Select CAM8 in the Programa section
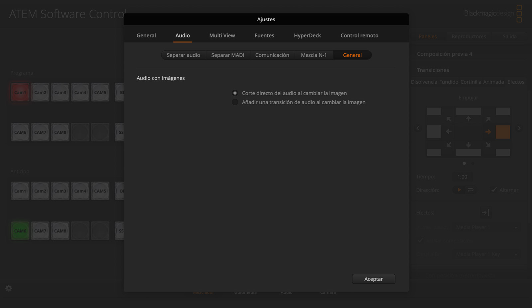Screen dimensions: 532x308 click(x=60, y=132)
